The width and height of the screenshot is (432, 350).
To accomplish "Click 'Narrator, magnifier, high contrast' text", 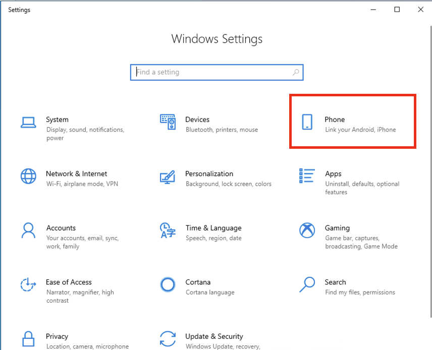I will [x=80, y=297].
